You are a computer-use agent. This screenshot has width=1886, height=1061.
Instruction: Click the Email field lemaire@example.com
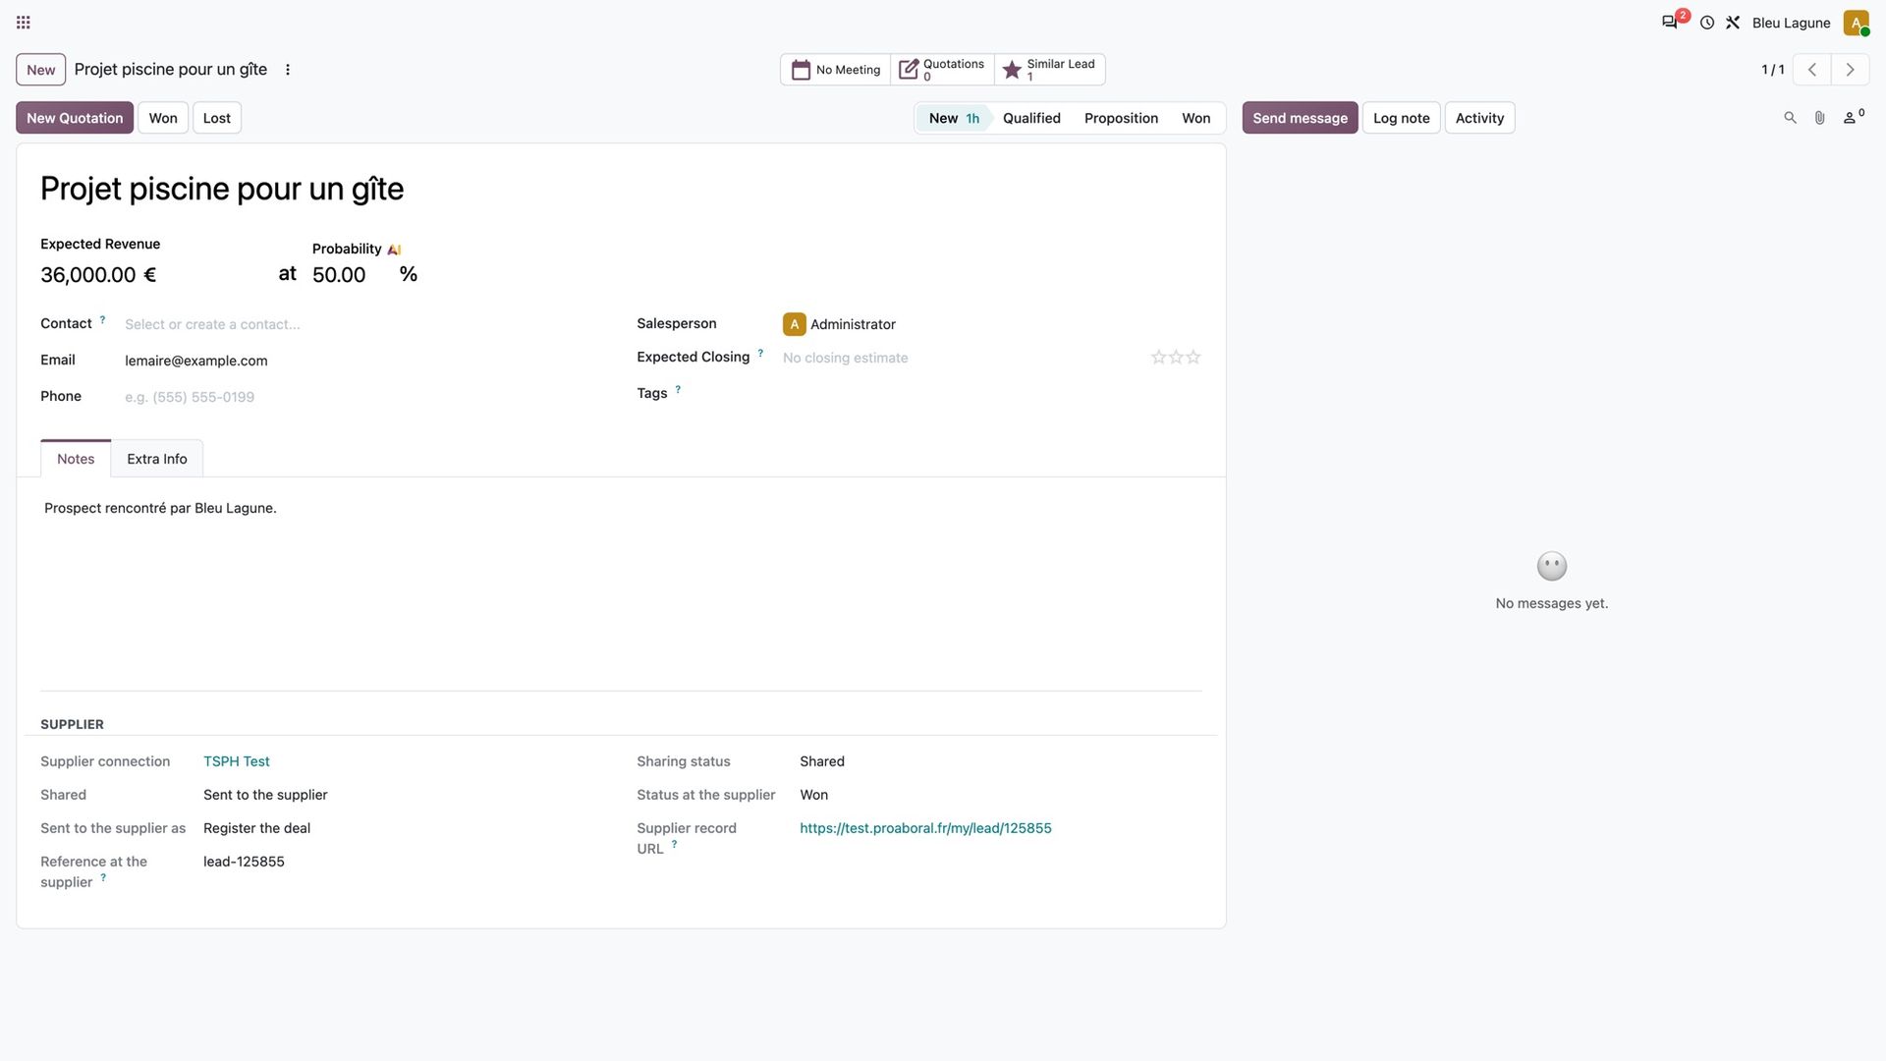pos(363,361)
